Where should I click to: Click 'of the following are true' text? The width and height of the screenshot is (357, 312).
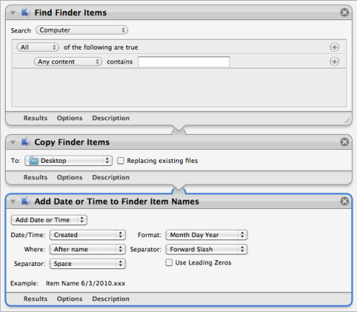(101, 48)
